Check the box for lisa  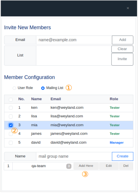[x=11, y=116]
